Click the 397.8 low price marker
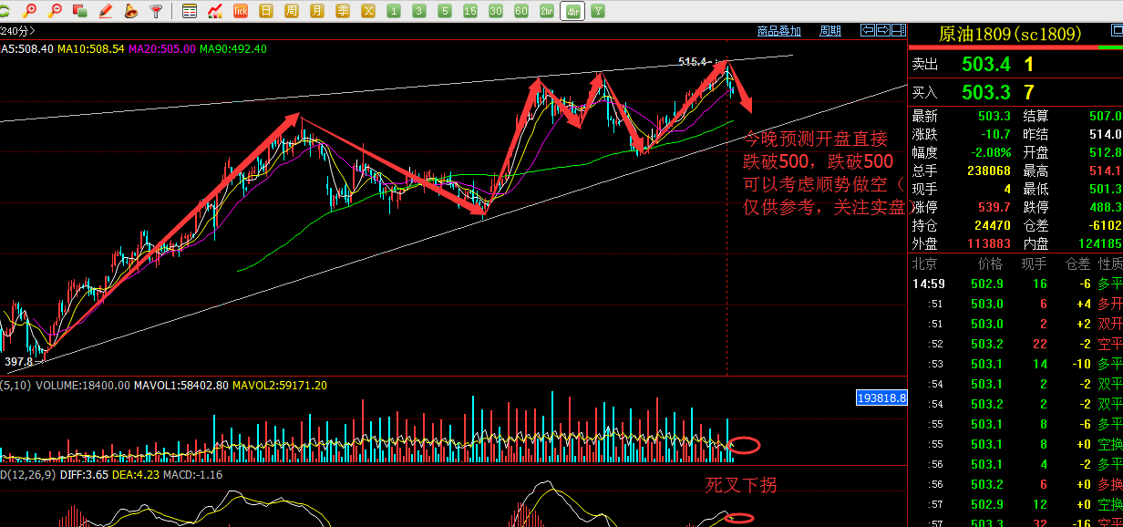 19,362
